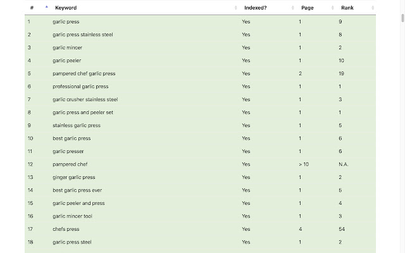Click the Keyword column header label
This screenshot has height=253, width=405.
click(x=66, y=8)
